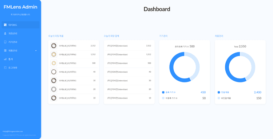Click the FMLens Admin title
Viewport: 273px width, 139px height.
tap(20, 7)
